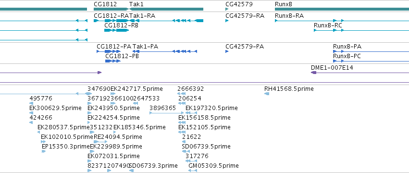Click the CG1812-PB protein glyph
The height and width of the screenshot is (173, 409).
point(113,61)
